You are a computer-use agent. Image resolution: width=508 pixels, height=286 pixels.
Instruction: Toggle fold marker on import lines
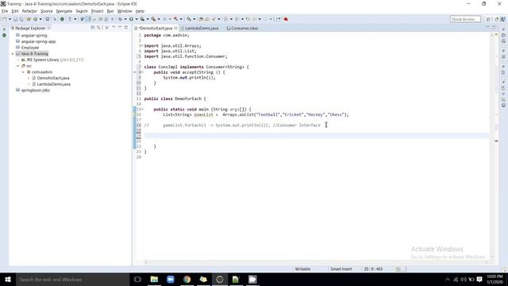pyautogui.click(x=142, y=46)
